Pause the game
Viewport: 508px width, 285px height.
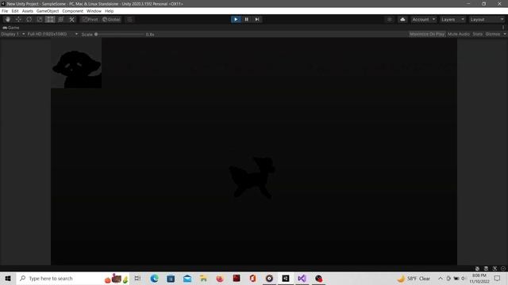point(247,19)
